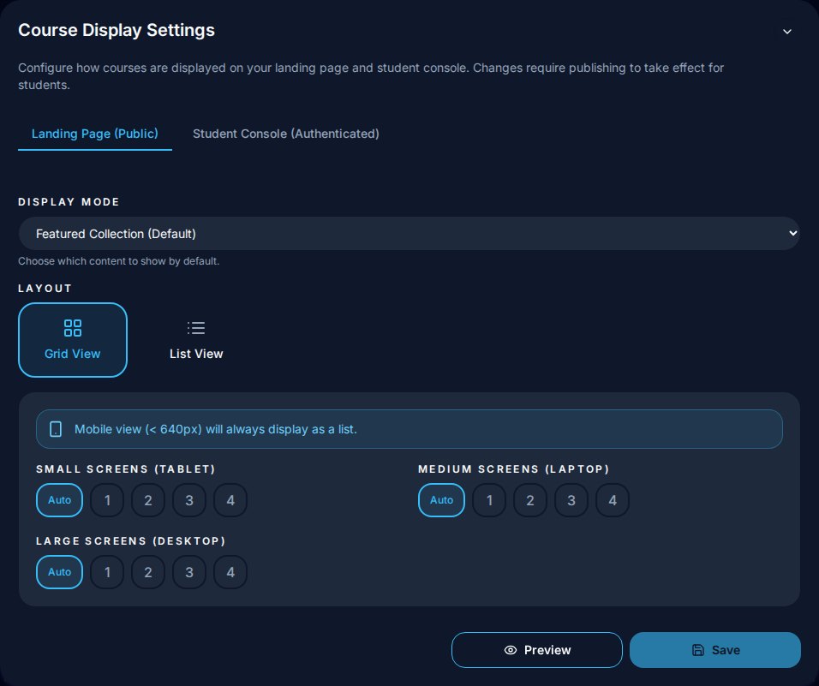This screenshot has height=686, width=819.
Task: Choose the List View layout
Action: tap(196, 340)
